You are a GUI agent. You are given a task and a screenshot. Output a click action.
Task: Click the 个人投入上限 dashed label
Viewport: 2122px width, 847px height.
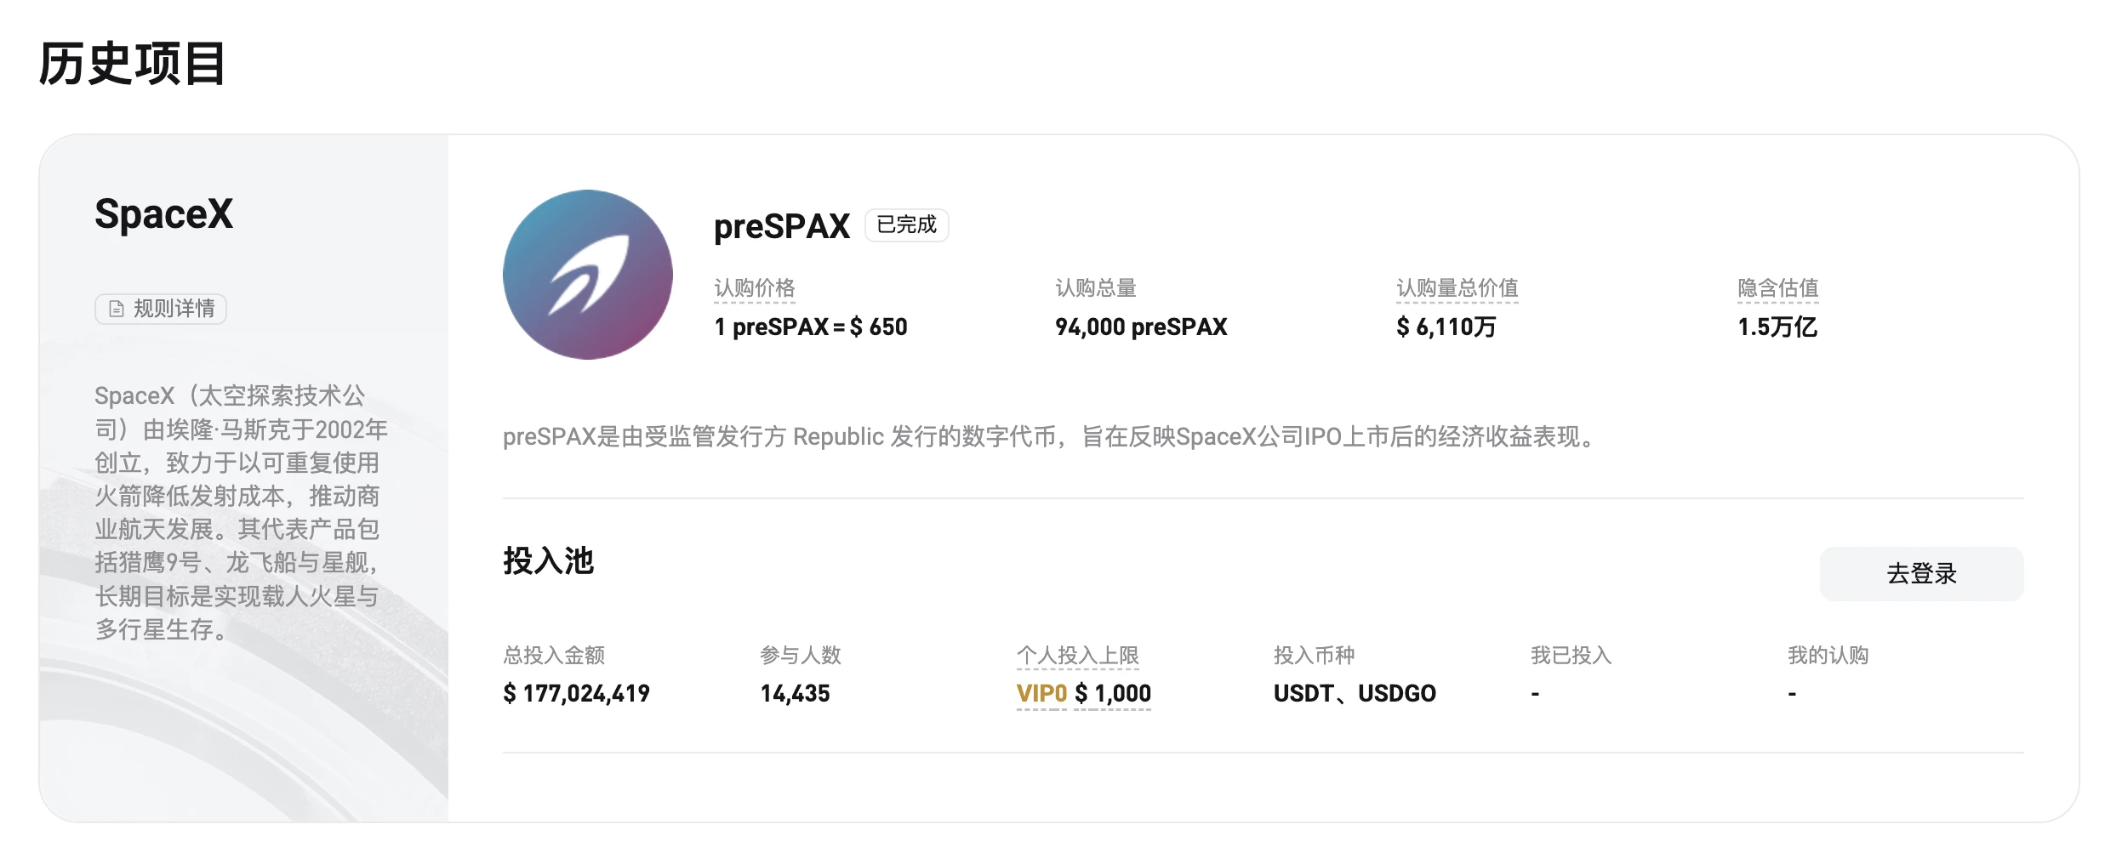click(1079, 655)
